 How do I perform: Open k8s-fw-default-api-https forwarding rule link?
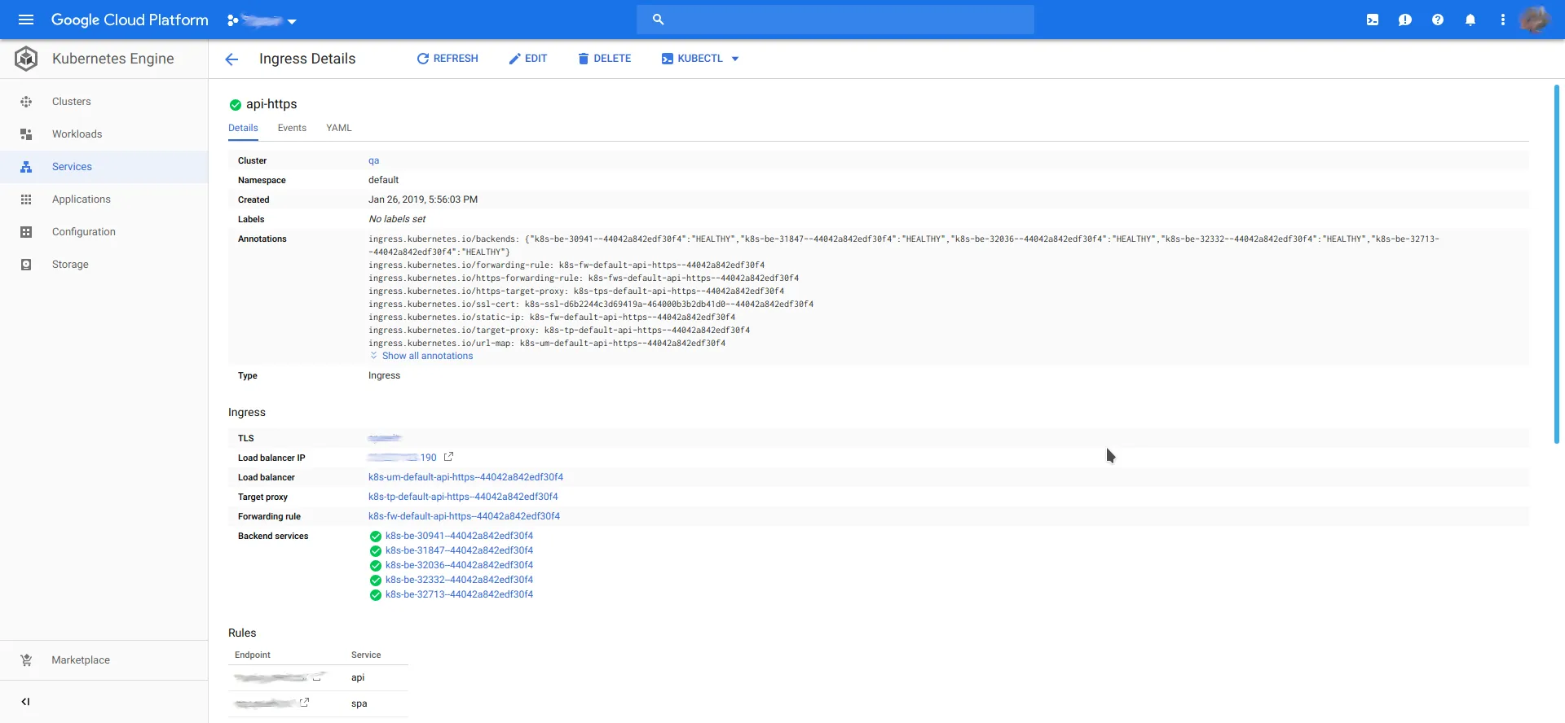pos(464,516)
